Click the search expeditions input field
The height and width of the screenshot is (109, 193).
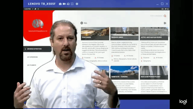pyautogui.click(x=157, y=16)
